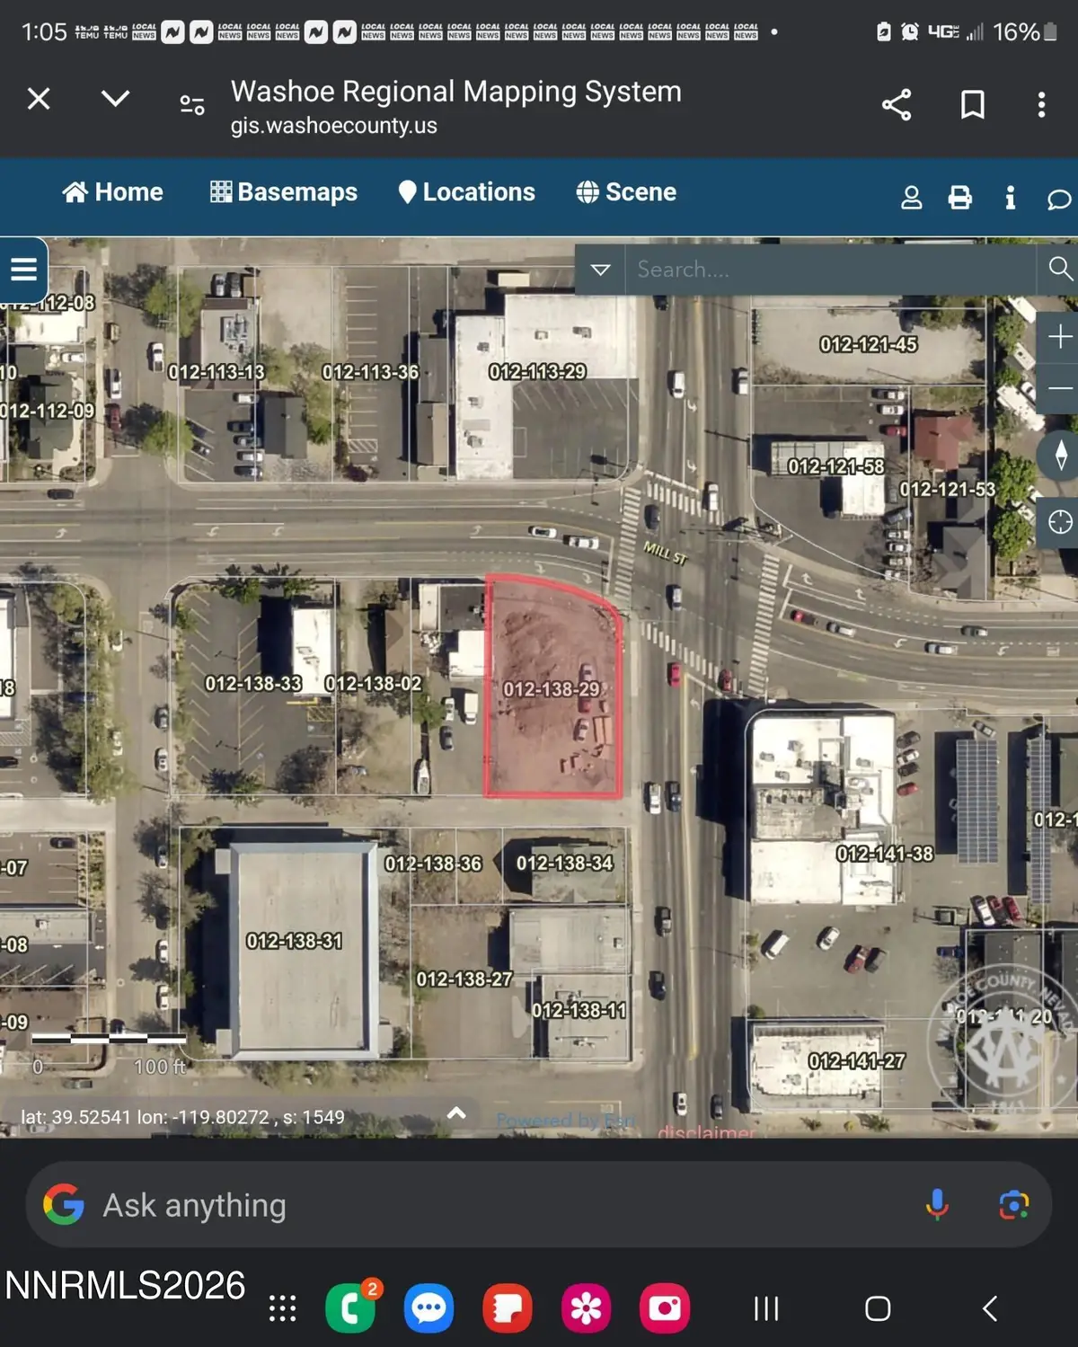This screenshot has height=1347, width=1078.
Task: Reset map orientation with the compass icon
Action: tap(1060, 456)
